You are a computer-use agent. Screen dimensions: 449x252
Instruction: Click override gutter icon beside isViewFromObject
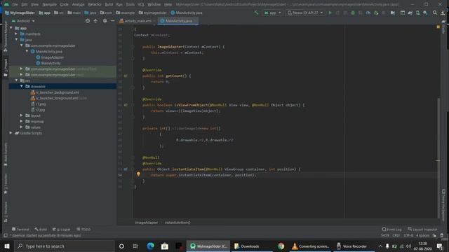tap(126, 105)
